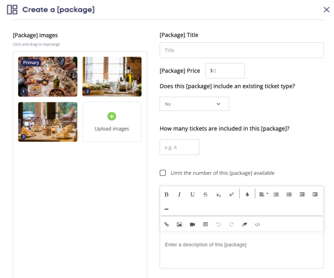Click into the package description text area
Image resolution: width=334 pixels, height=278 pixels.
[x=242, y=249]
